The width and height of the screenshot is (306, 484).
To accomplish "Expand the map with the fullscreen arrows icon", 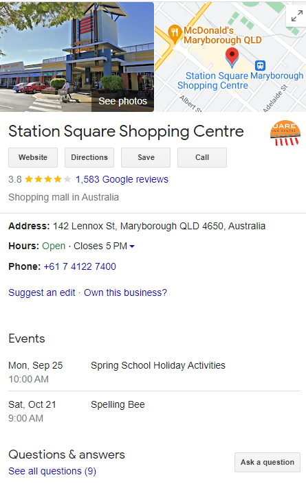I will pos(297,16).
